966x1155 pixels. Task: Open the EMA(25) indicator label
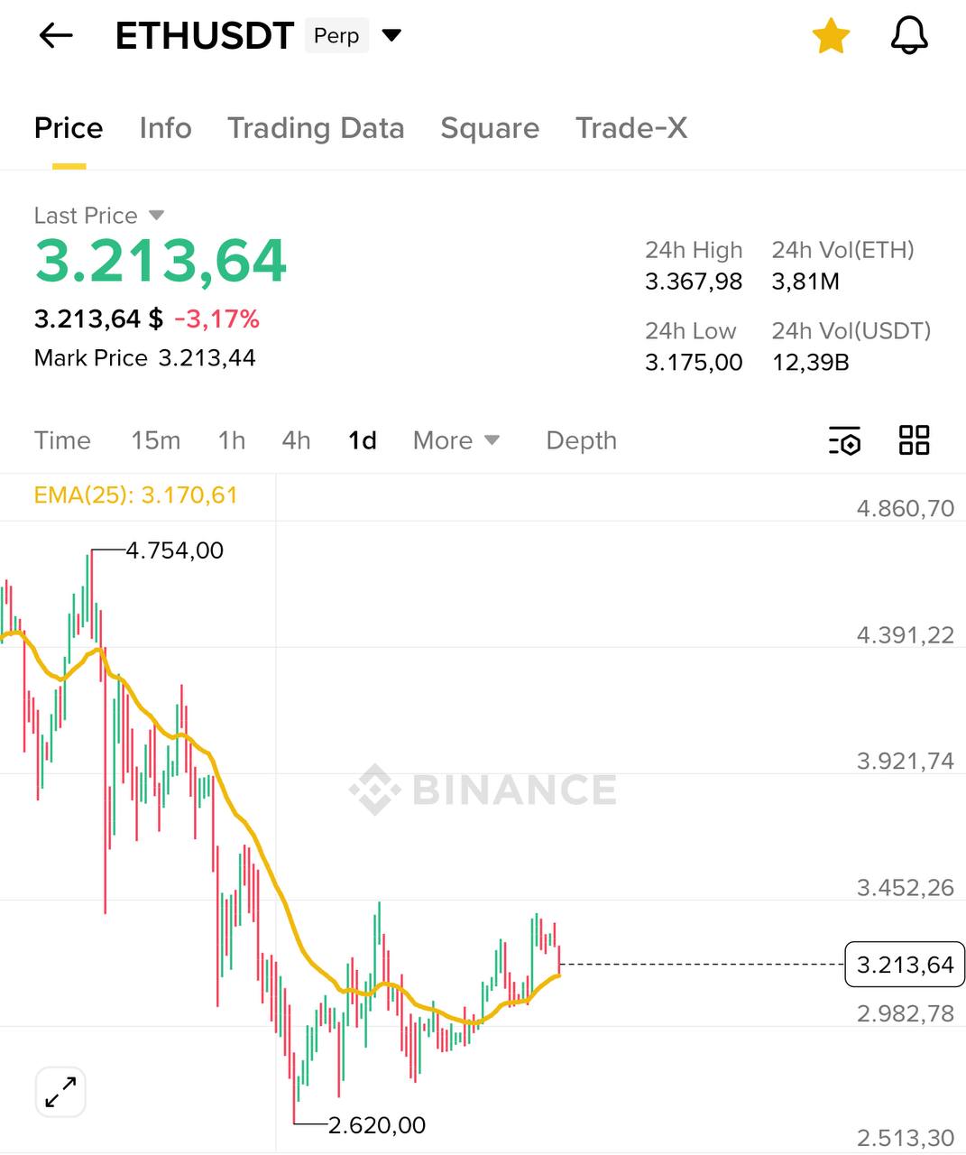[x=135, y=495]
